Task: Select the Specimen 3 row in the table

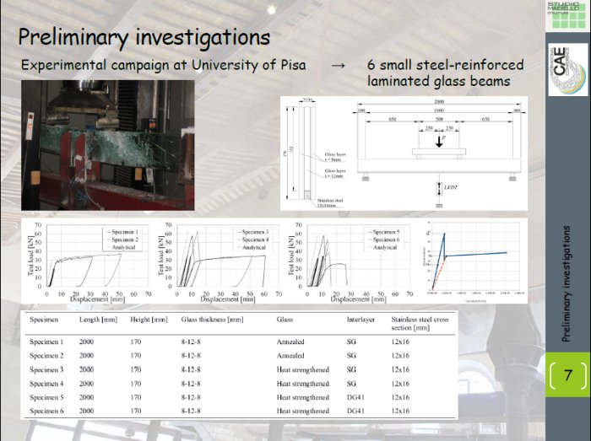Action: (236, 369)
